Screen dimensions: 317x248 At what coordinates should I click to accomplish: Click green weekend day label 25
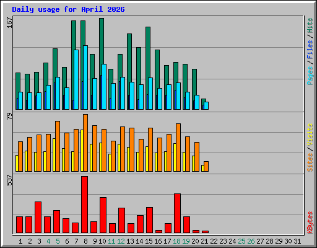241,241
